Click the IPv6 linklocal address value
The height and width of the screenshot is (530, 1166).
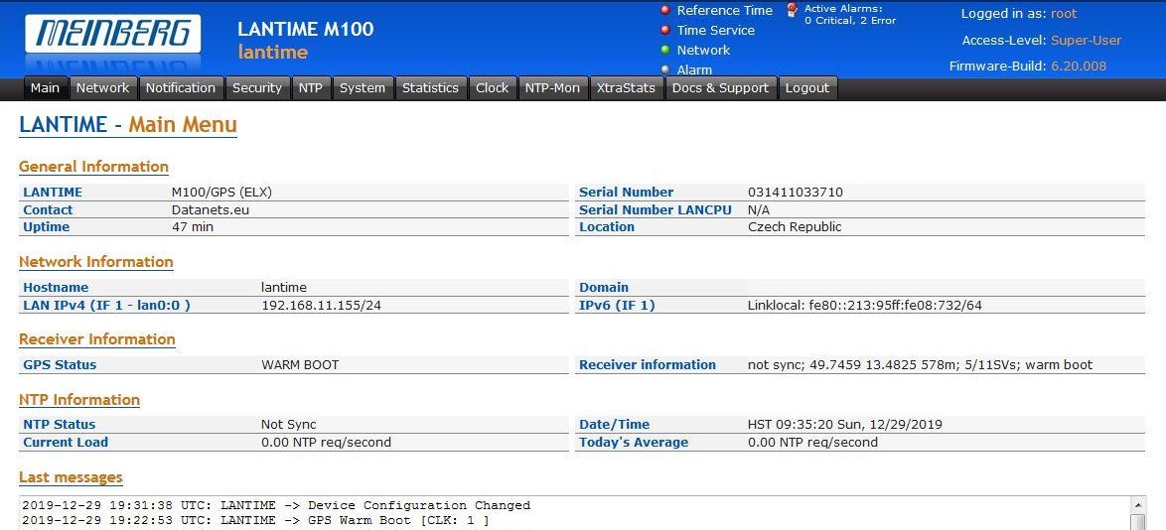pos(865,306)
